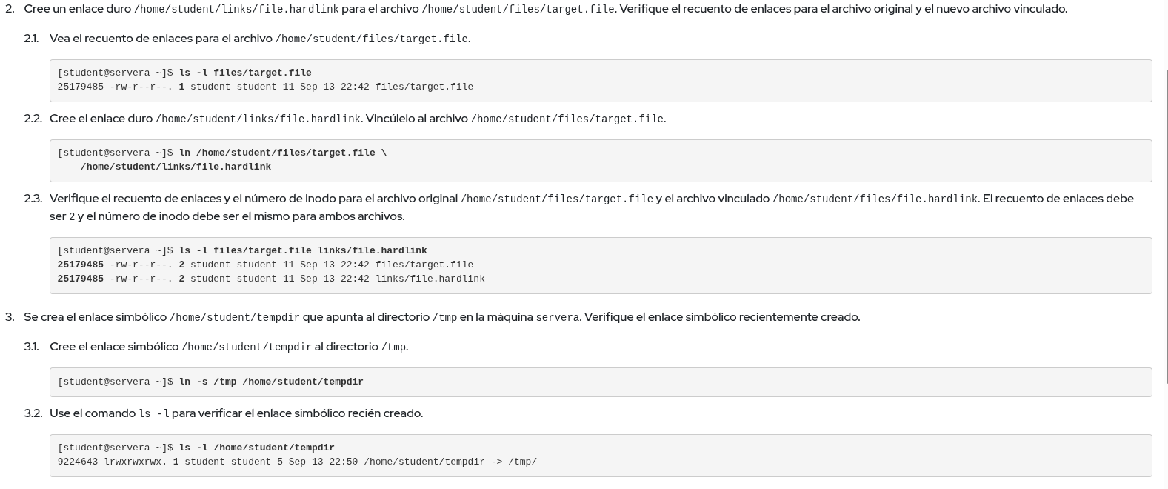Screen dimensions: 1168x489
Task: Click the output line ending in 'links/file.hardlink'
Action: pyautogui.click(x=271, y=279)
